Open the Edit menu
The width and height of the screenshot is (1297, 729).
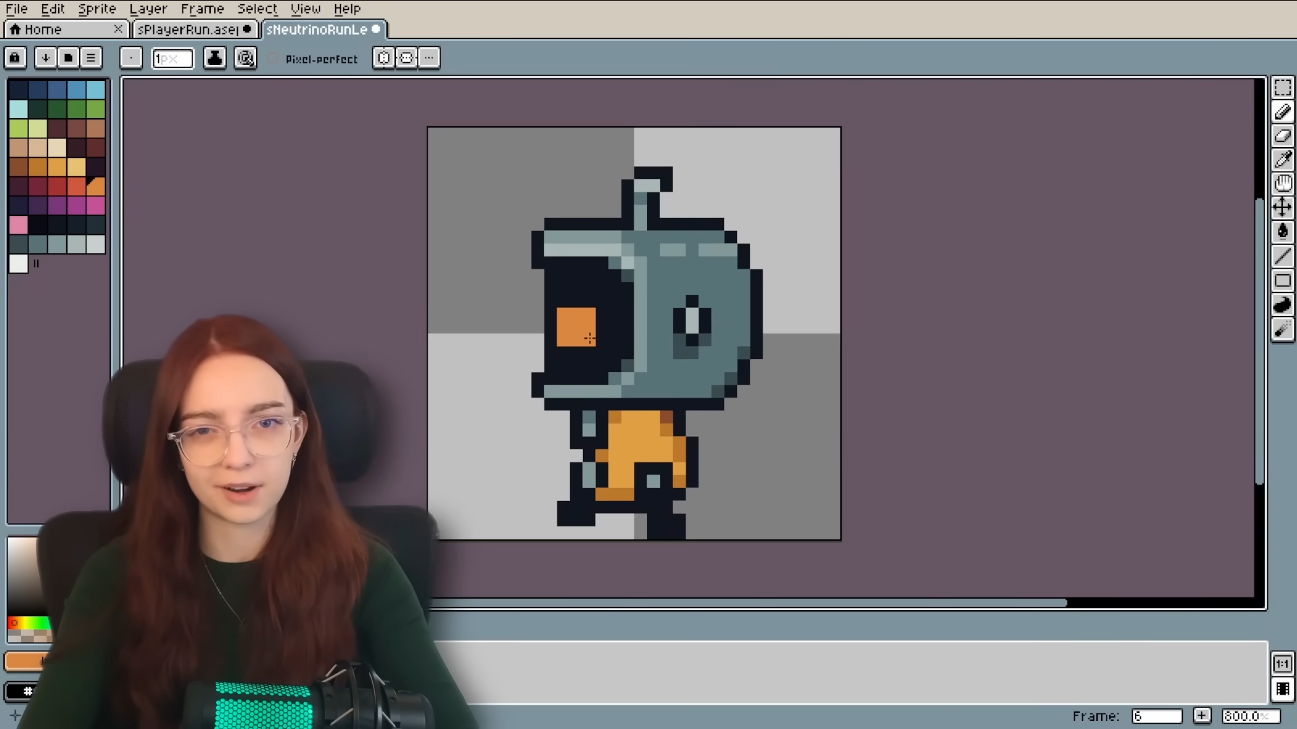pos(53,9)
